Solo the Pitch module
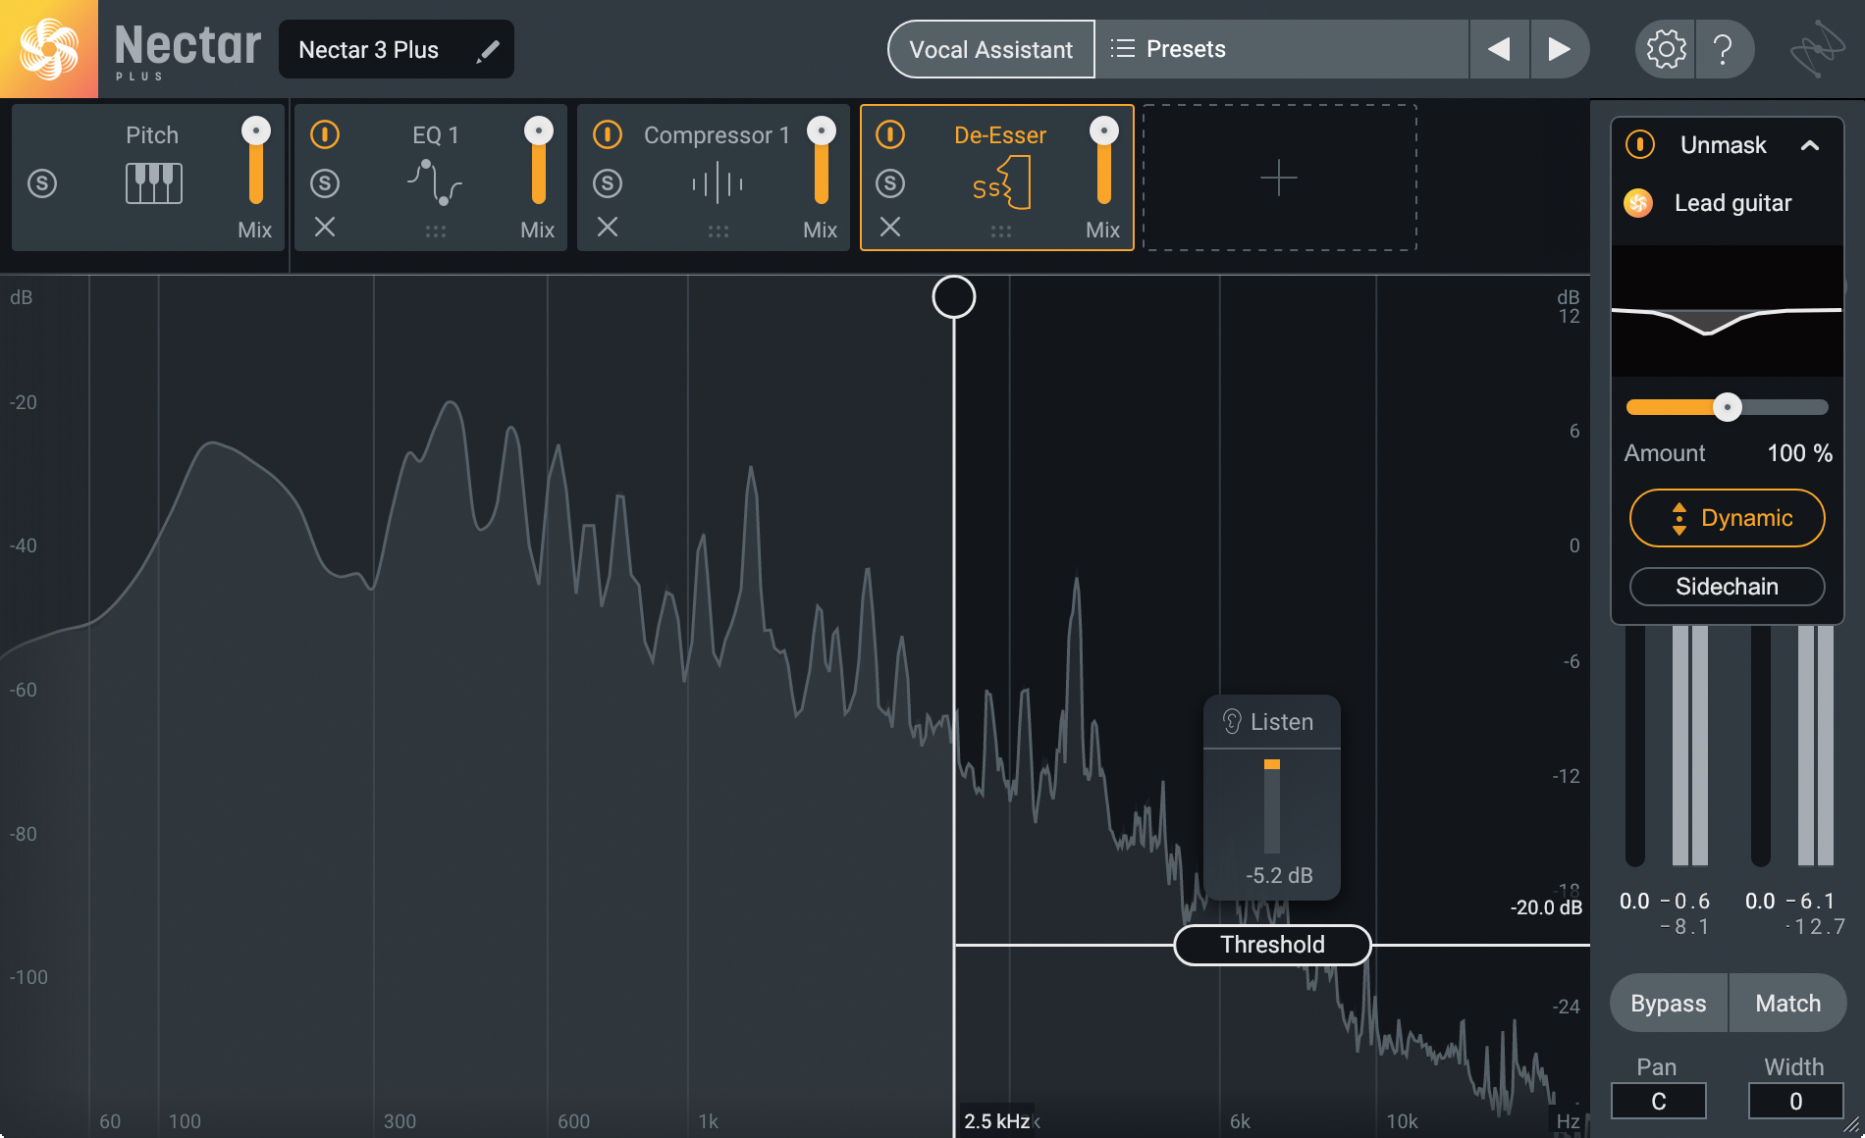Screen dimensions: 1865x1138 click(x=42, y=183)
